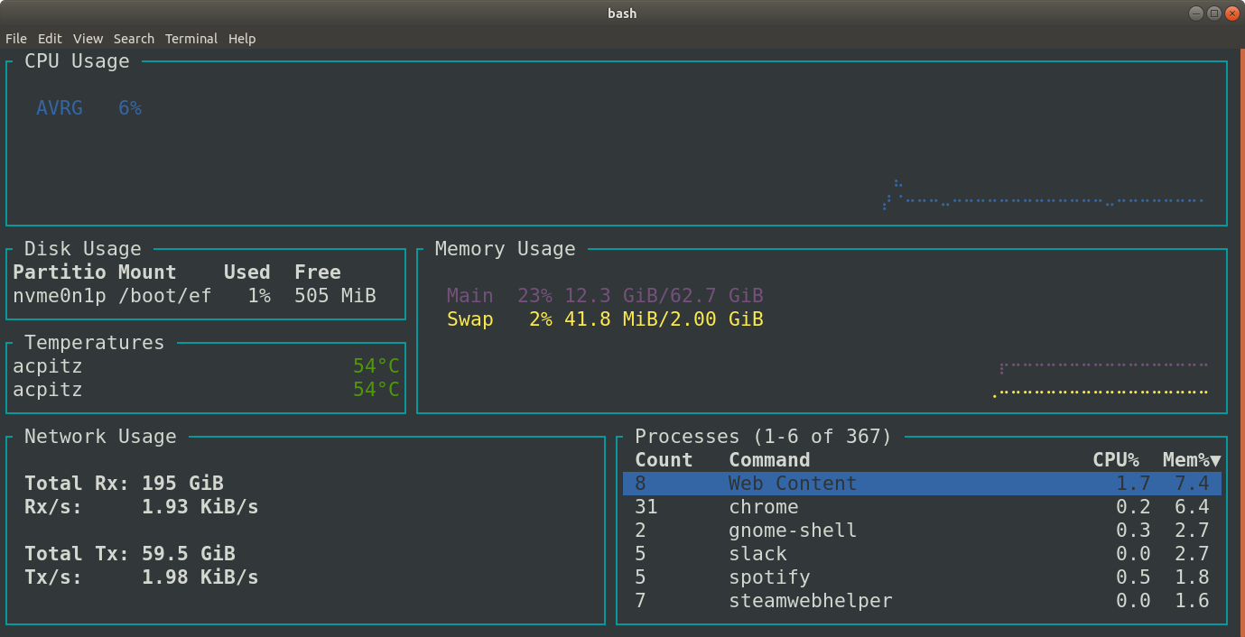Open the Edit menu in the menu bar
The image size is (1245, 637).
tap(50, 39)
